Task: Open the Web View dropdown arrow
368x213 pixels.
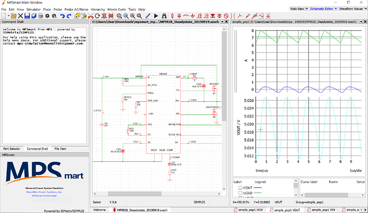Action: 307,9
